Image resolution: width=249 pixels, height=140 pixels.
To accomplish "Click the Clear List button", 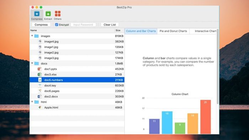I will 110,25.
